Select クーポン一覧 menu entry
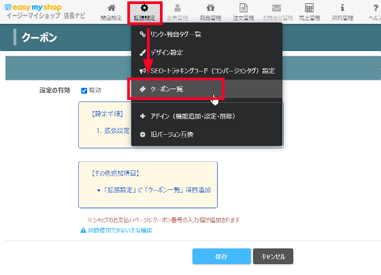The image size is (381, 275). tap(207, 89)
